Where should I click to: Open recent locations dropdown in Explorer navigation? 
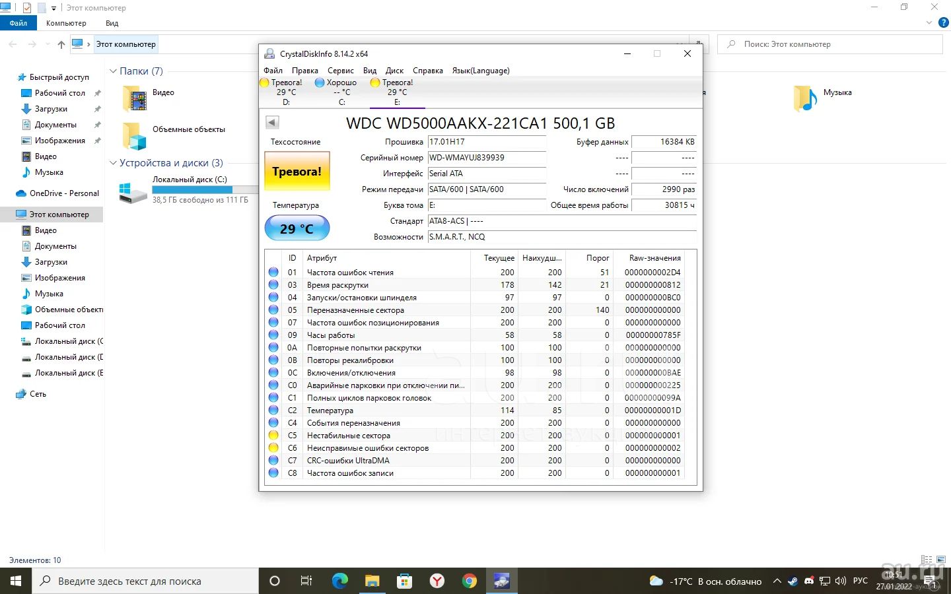coord(48,44)
